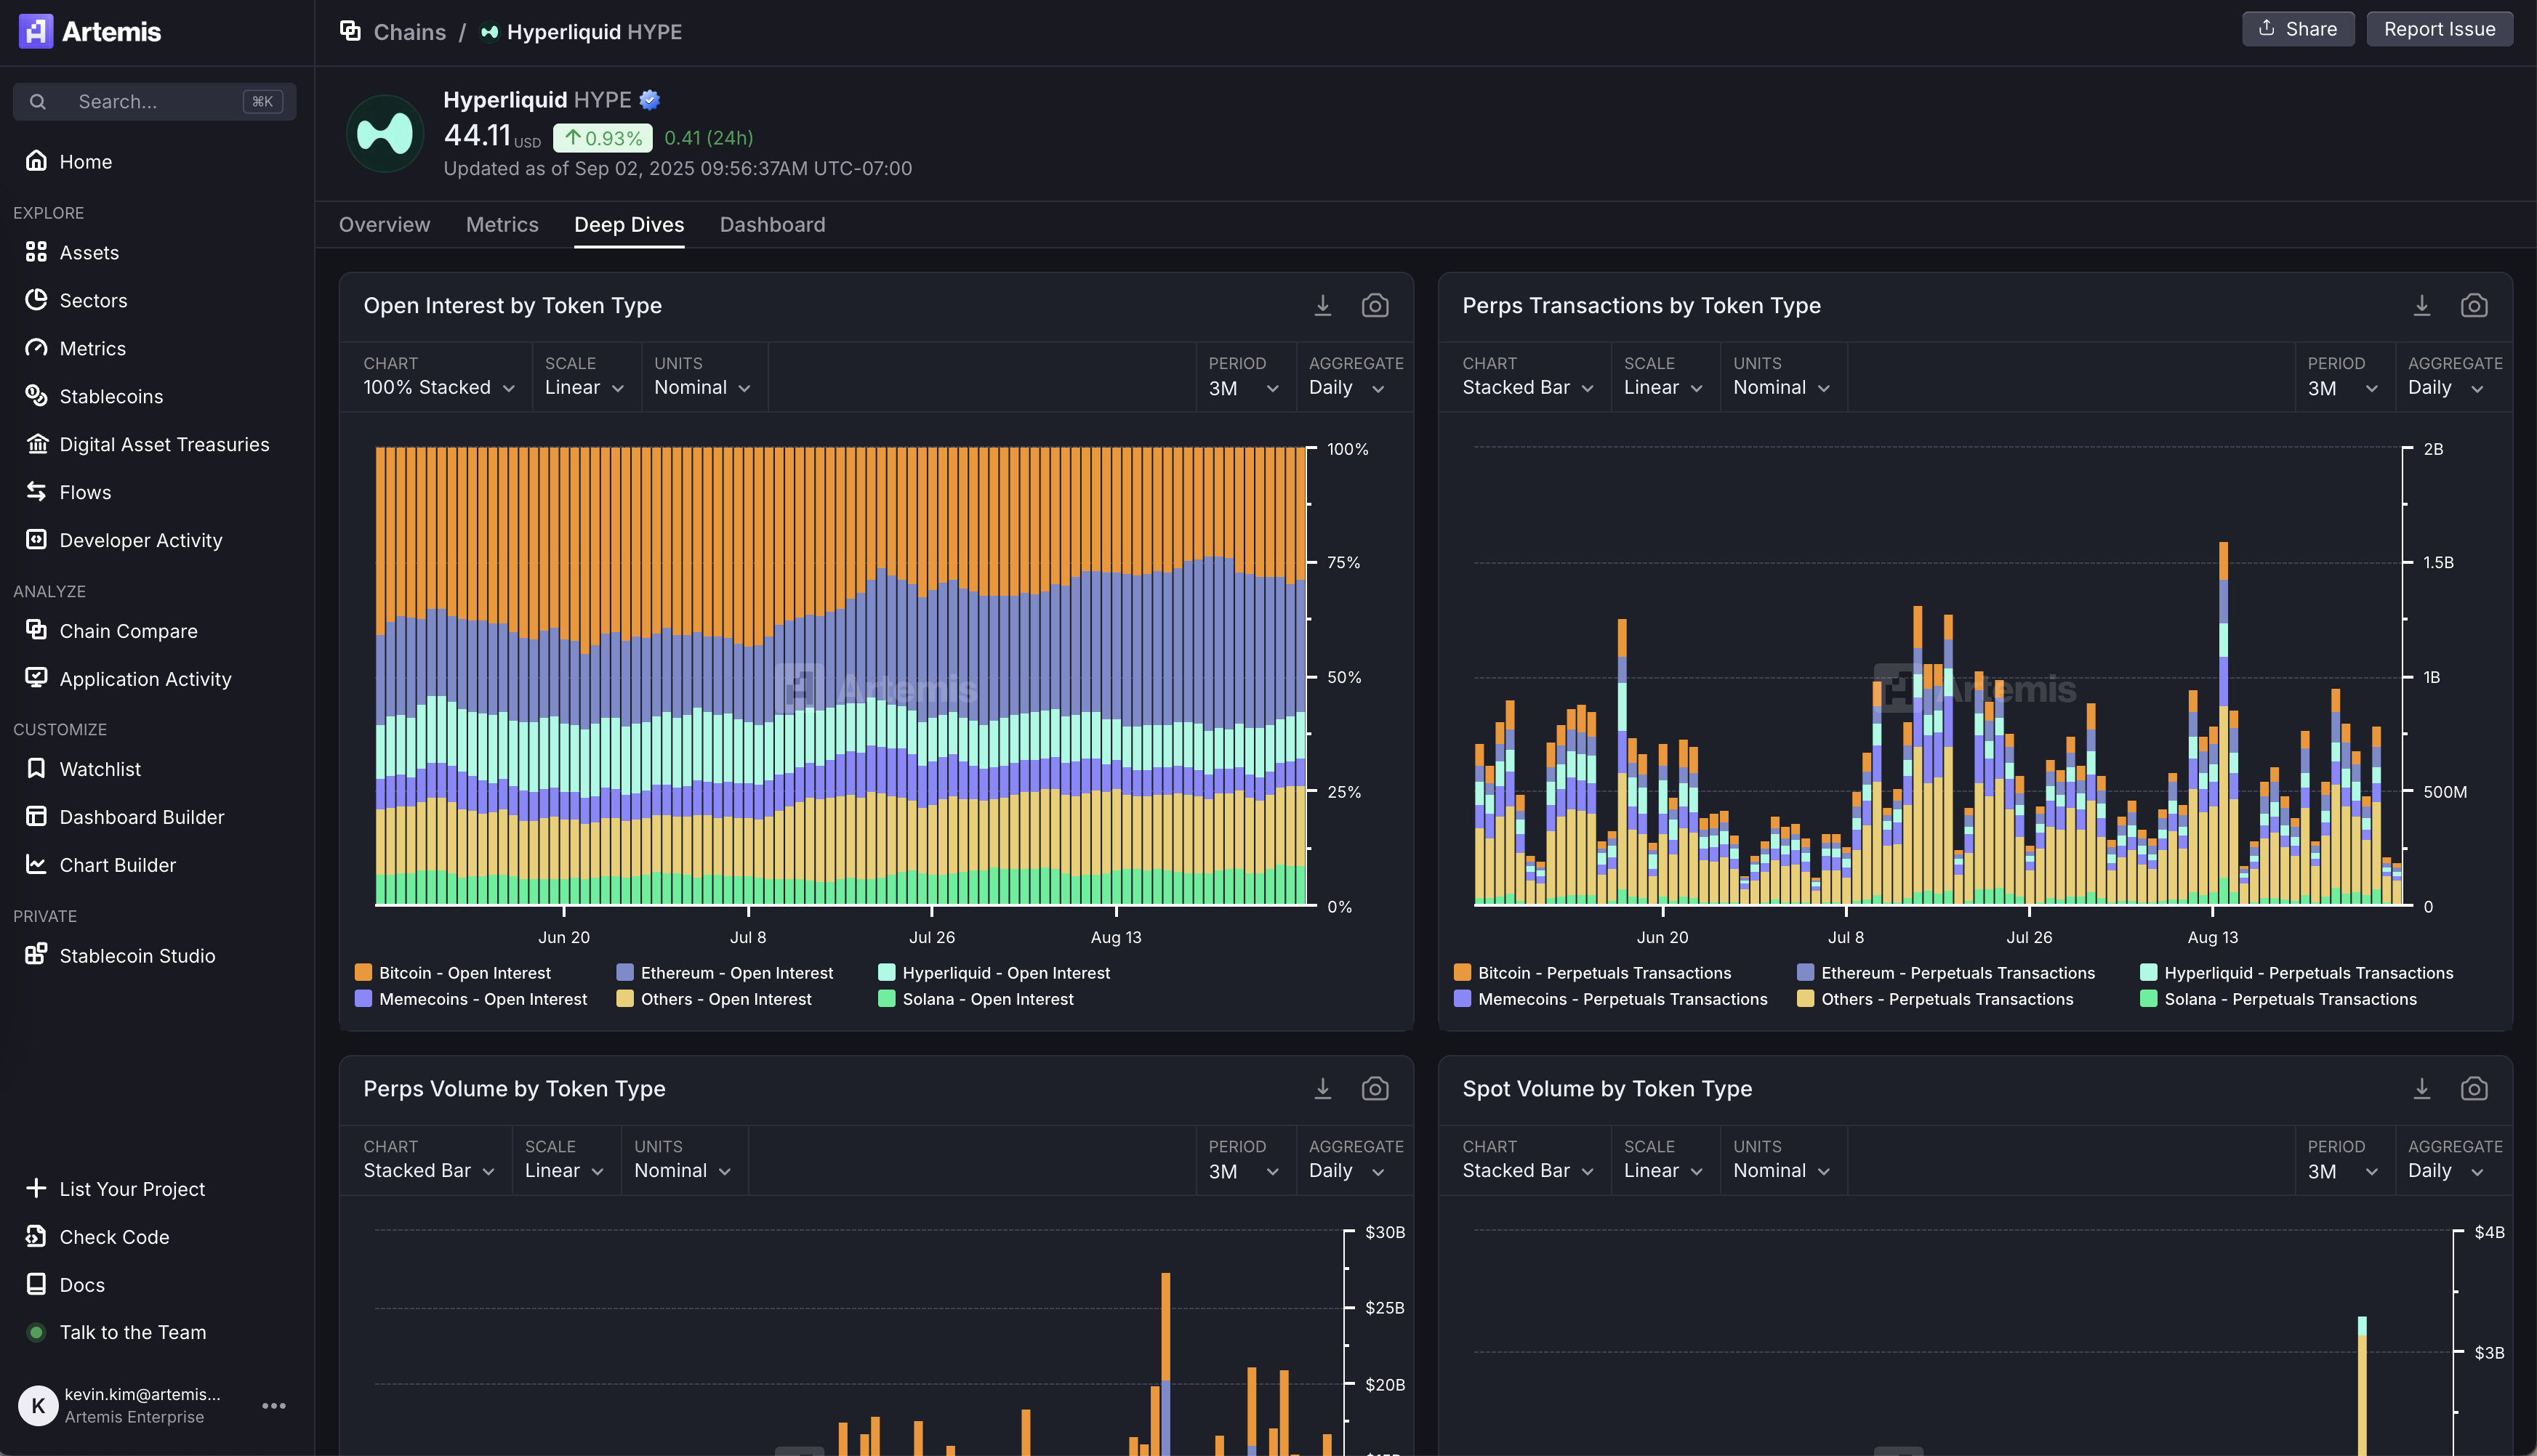Open Open Interest Aggregate Daily dropdown
This screenshot has width=2537, height=1456.
[1346, 387]
